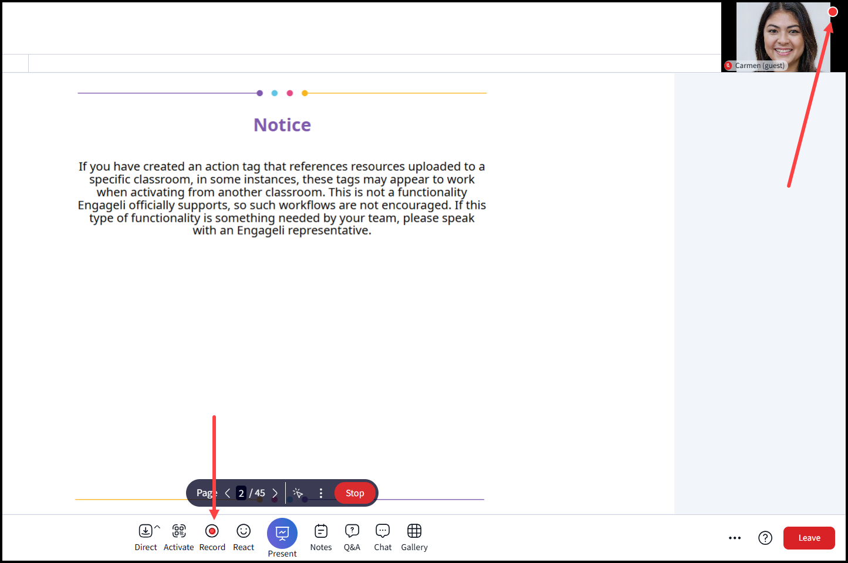Open the Q&A panel
This screenshot has width=848, height=563.
click(x=352, y=531)
